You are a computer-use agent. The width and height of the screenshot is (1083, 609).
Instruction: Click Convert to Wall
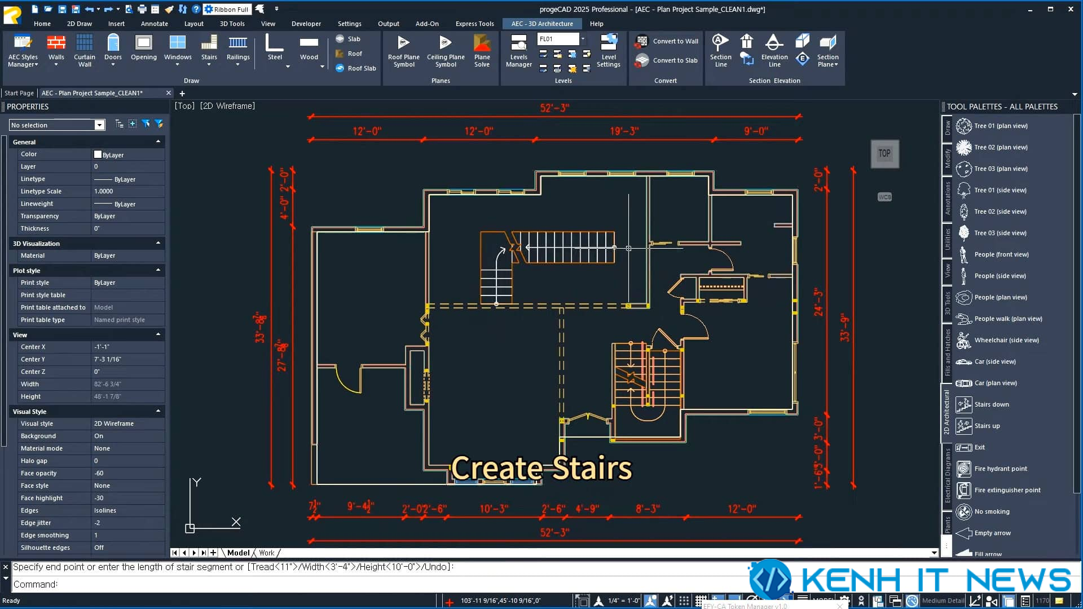pyautogui.click(x=667, y=41)
